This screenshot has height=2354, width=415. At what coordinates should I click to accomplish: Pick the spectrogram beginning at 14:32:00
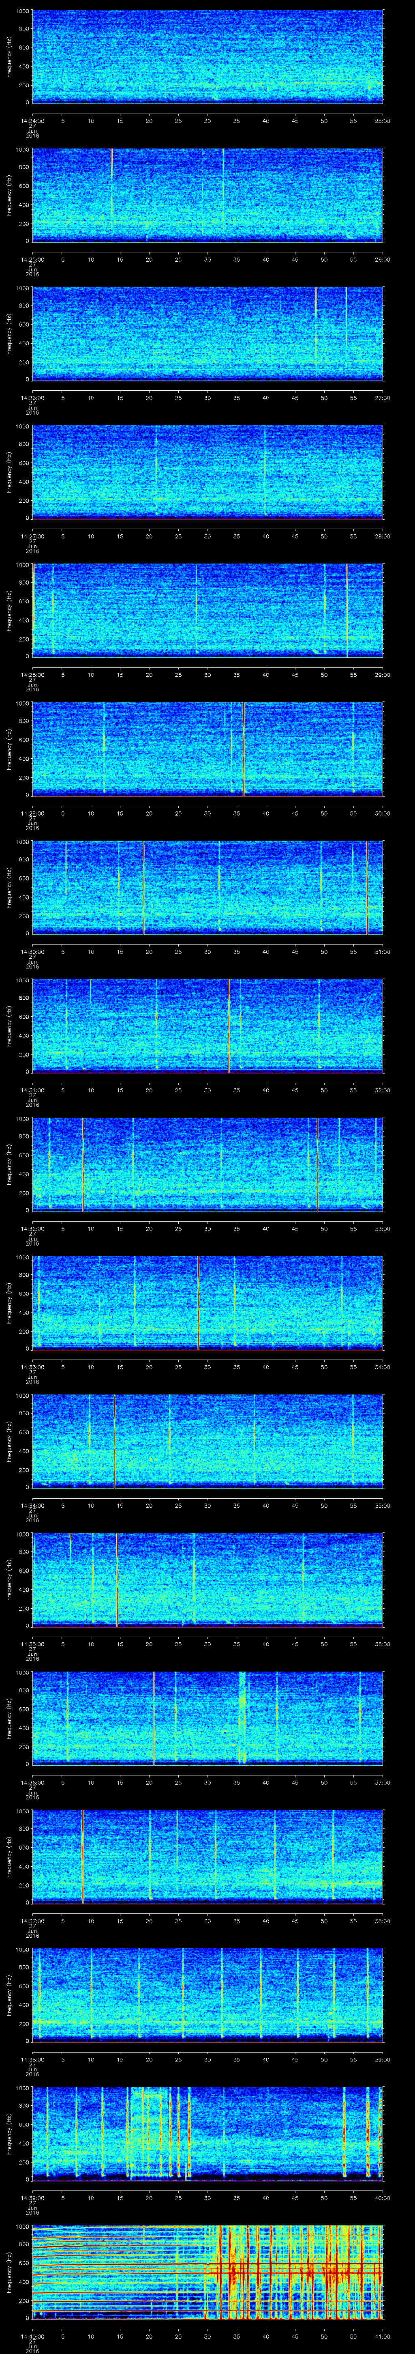(208, 1164)
